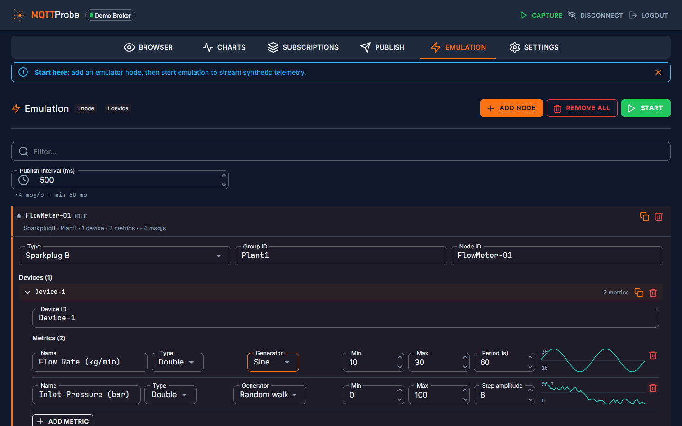Delete the FlowMeter-01 node
The image size is (682, 426).
pyautogui.click(x=659, y=216)
